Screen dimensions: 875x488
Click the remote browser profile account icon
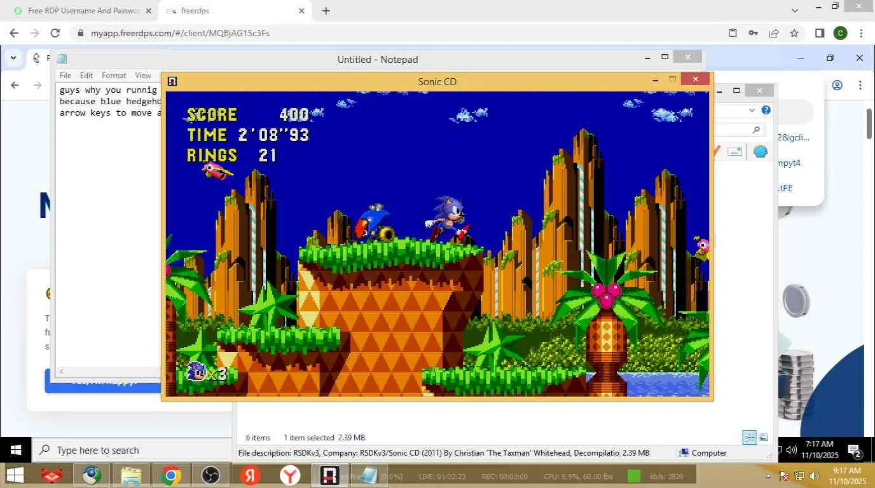837,85
